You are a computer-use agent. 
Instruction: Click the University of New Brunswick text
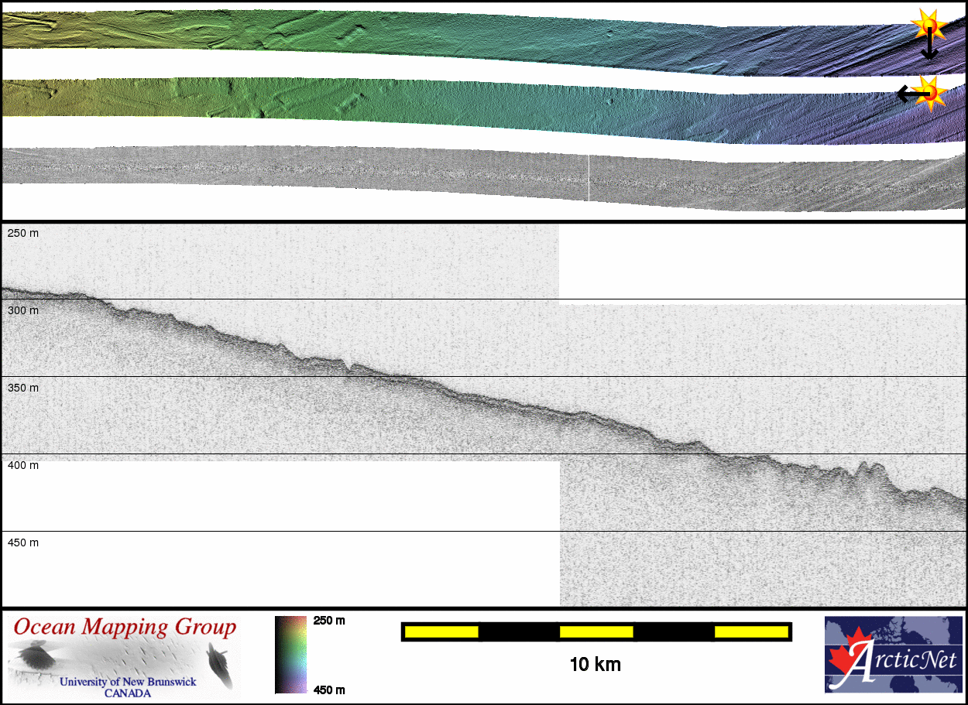click(128, 682)
